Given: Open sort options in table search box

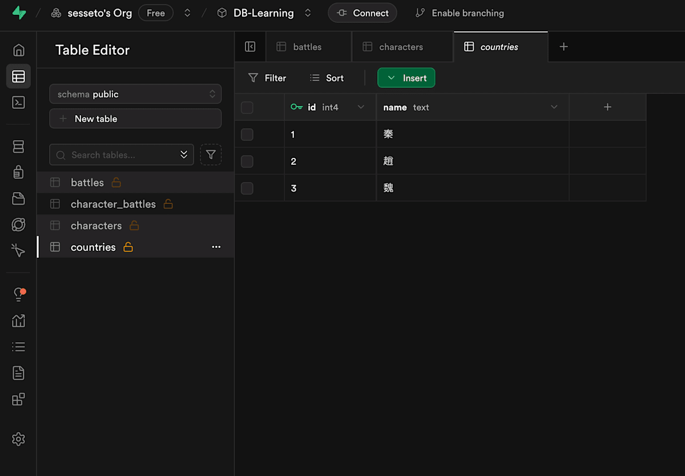Looking at the screenshot, I should [x=184, y=154].
